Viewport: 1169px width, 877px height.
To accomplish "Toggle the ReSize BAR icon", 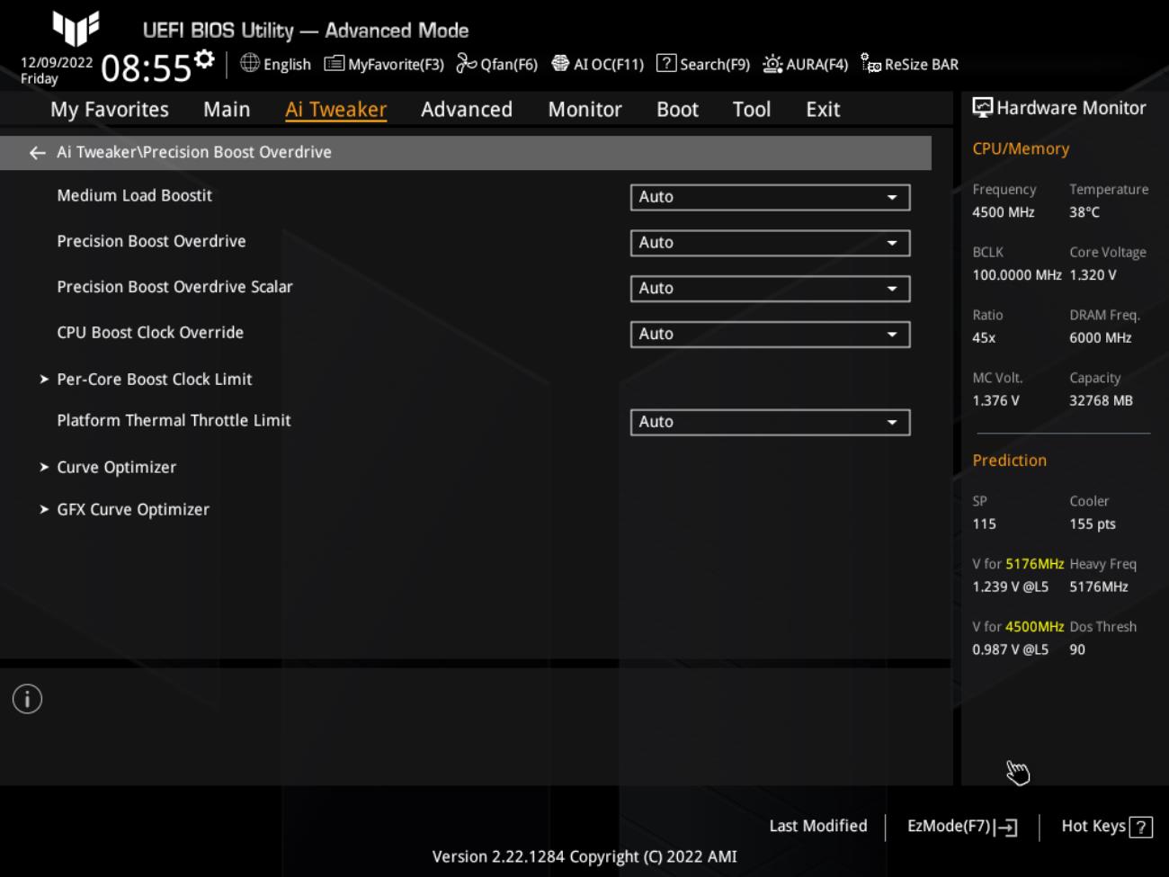I will tap(870, 63).
